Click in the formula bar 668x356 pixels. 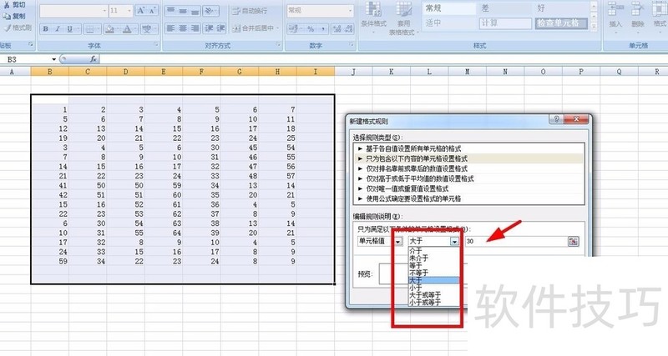click(383, 59)
